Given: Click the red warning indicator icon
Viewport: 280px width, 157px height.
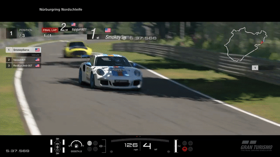Looking at the screenshot, I should 185,149.
